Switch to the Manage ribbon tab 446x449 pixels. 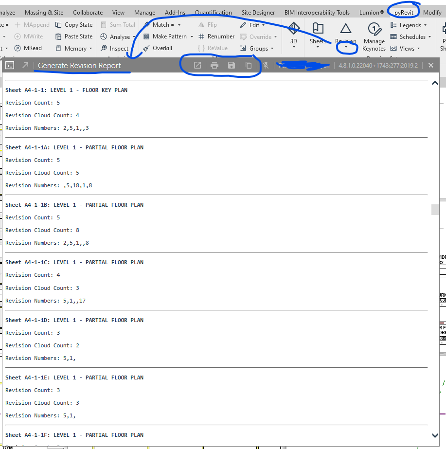(x=144, y=12)
